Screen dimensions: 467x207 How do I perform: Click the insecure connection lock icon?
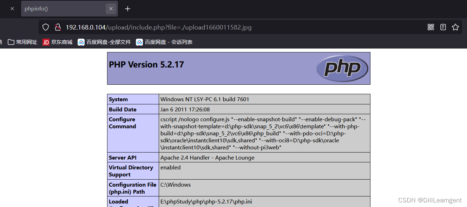pos(58,27)
